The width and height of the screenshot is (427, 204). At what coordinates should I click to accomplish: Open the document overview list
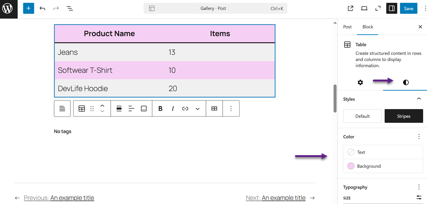pos(69,8)
